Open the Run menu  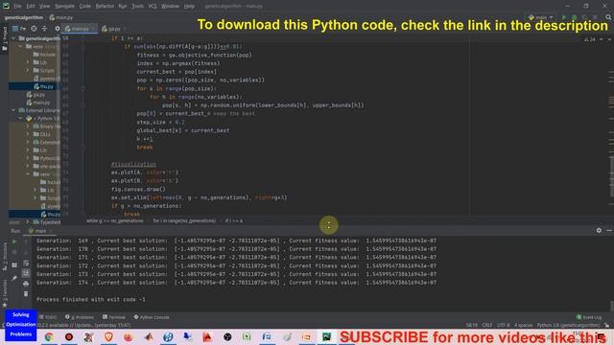pos(123,7)
